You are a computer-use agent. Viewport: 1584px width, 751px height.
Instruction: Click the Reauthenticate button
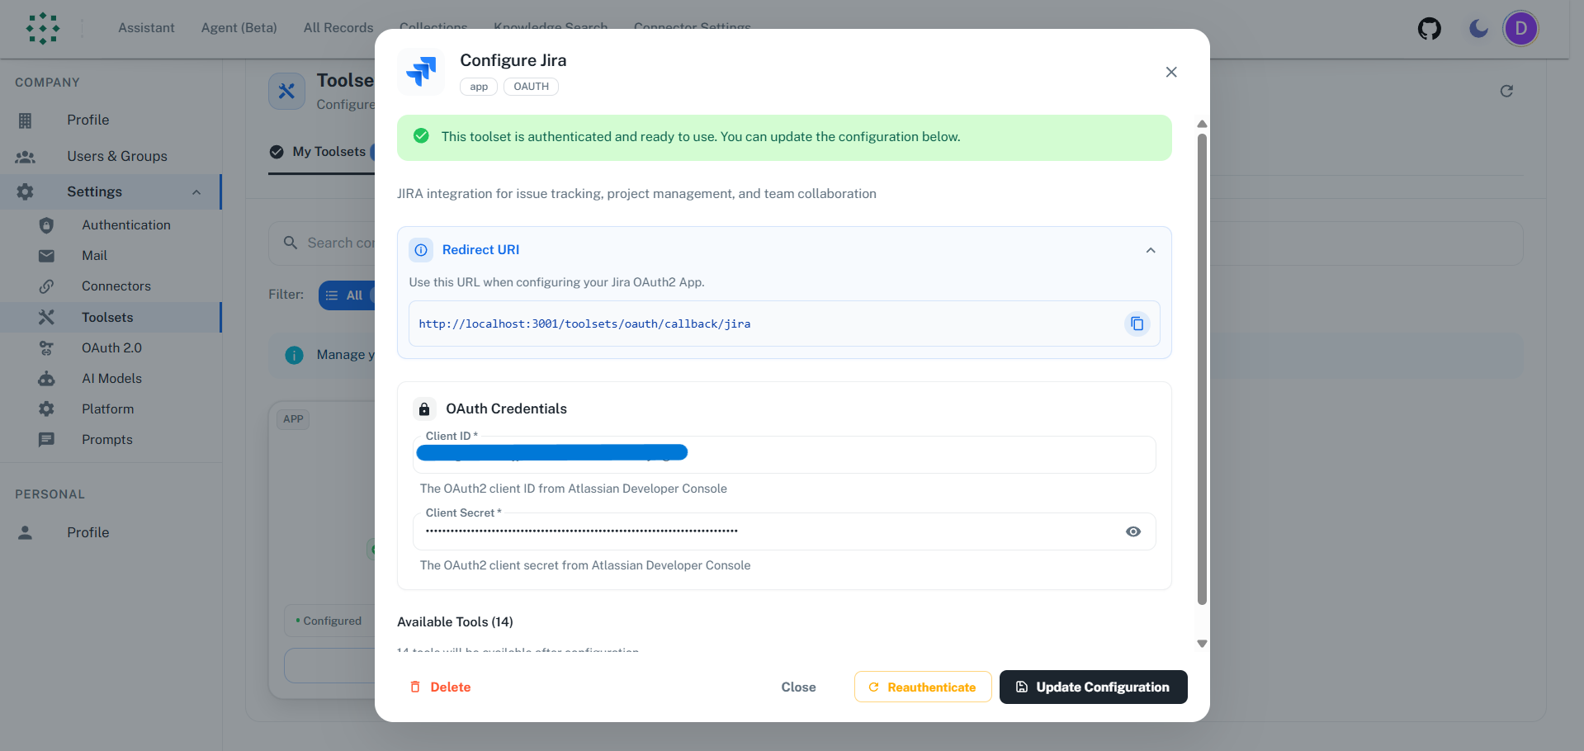(x=922, y=687)
